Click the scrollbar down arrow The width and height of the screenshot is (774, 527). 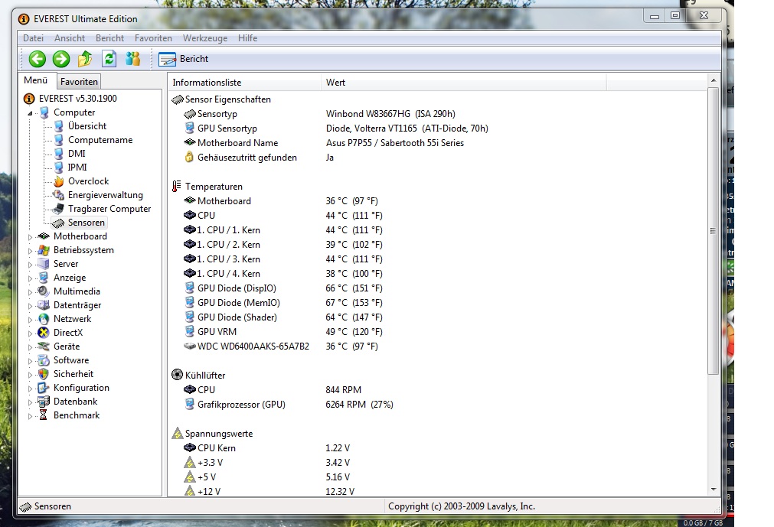(714, 490)
